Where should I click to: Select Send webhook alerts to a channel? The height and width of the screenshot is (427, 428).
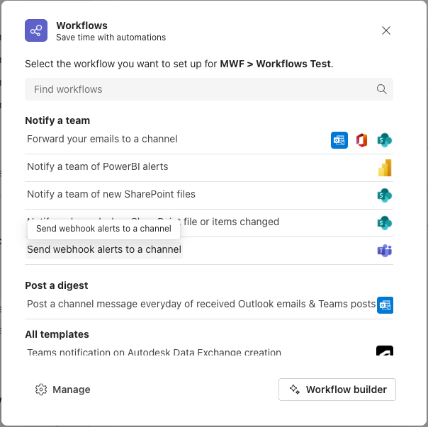tap(104, 250)
